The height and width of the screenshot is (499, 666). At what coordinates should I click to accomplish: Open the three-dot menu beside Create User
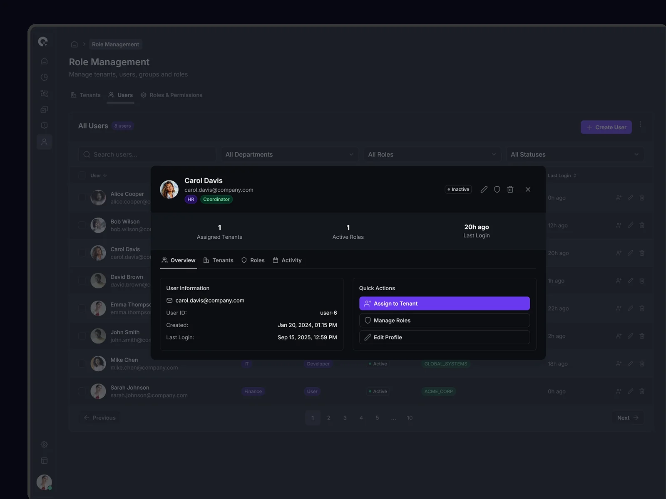click(640, 125)
